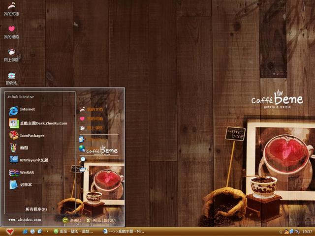
Task: Expand quick launch overflow chevron
Action: 47,232
